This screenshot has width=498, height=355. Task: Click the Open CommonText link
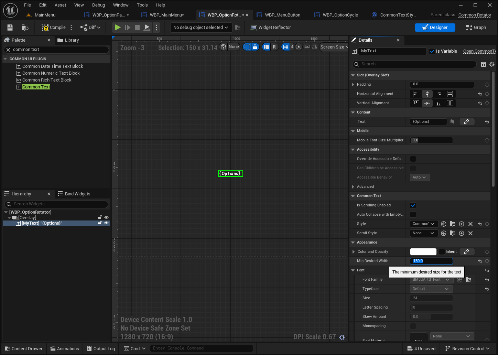click(x=479, y=51)
